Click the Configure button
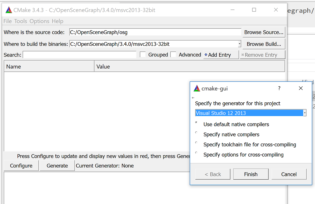The height and width of the screenshot is (204, 315). 21,166
